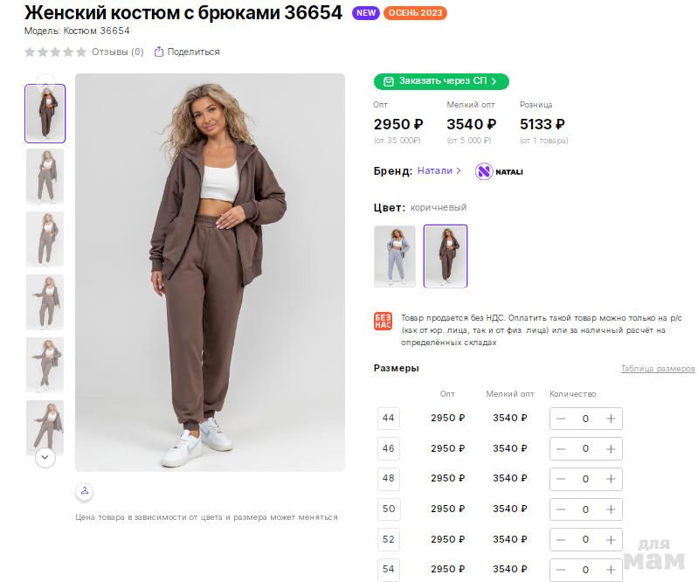Screen dimensions: 698x582
Task: Click quantity field for size 54
Action: click(x=585, y=569)
